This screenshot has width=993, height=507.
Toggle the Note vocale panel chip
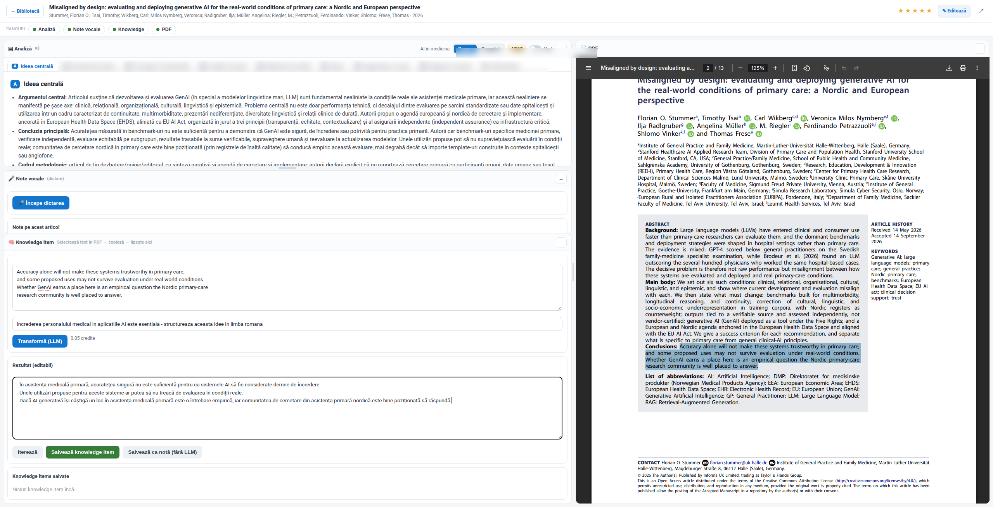tap(84, 29)
